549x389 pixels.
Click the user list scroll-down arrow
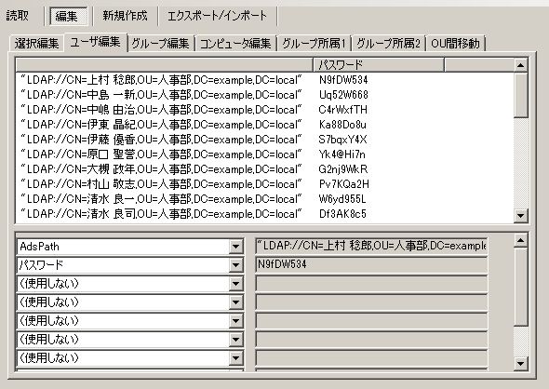521,215
